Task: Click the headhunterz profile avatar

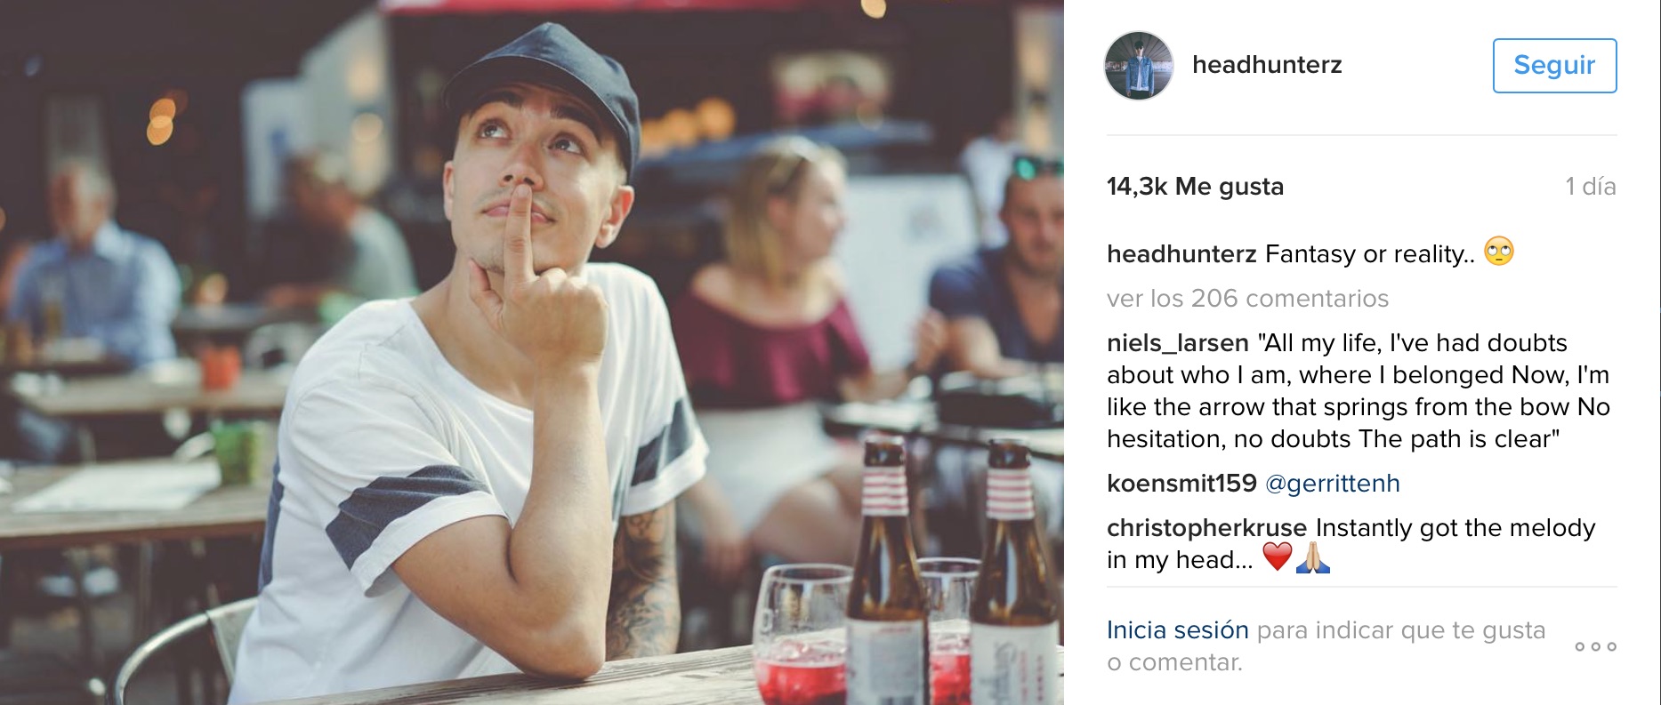Action: tap(1139, 66)
